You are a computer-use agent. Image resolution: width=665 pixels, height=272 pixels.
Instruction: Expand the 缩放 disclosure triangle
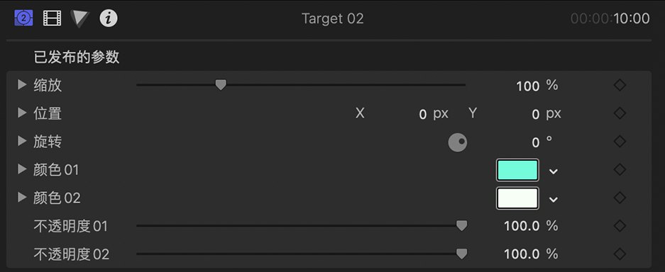[x=22, y=84]
